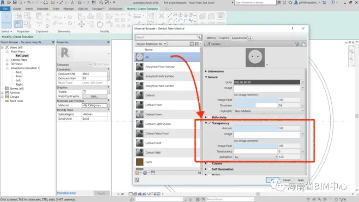Viewport: 359px width, 202px height.
Task: Open the Highlights Non-Metallic dropdown
Action: tap(269, 111)
